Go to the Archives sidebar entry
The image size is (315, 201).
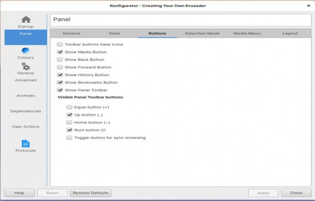tap(26, 96)
